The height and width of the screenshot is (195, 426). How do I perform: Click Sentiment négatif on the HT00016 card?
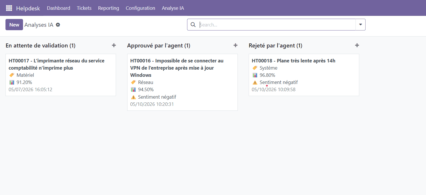pyautogui.click(x=157, y=97)
